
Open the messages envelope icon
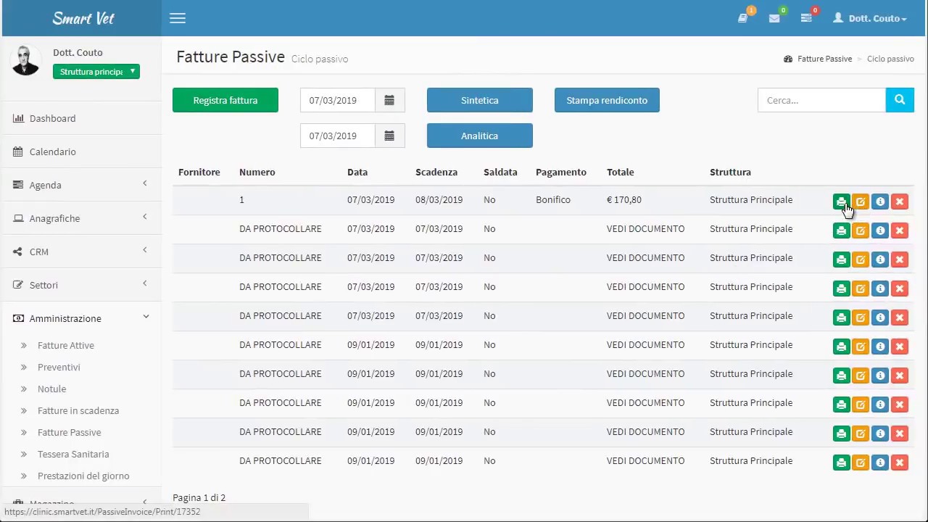[x=774, y=18]
